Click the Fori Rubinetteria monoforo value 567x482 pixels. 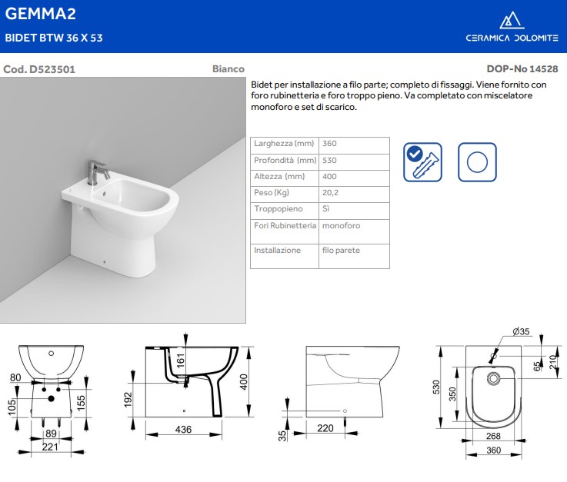pos(341,225)
